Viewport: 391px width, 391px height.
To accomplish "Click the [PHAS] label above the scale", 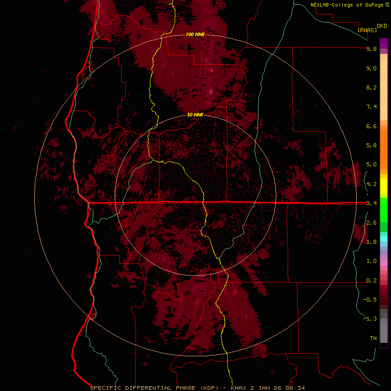I will point(367,30).
